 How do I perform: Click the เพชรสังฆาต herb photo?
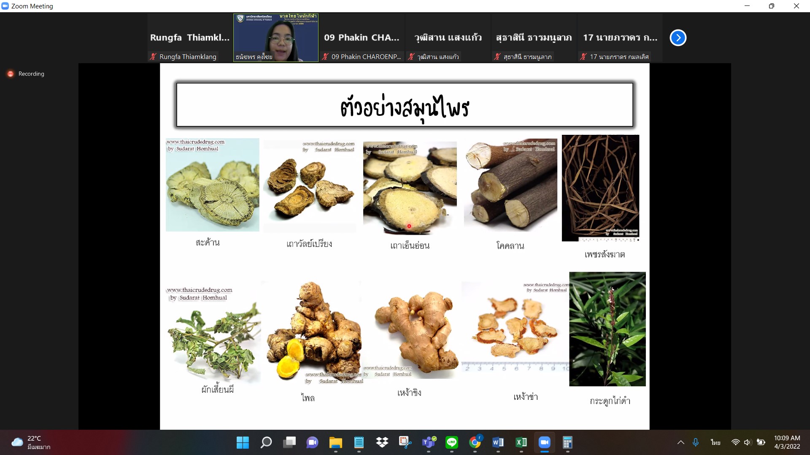600,188
